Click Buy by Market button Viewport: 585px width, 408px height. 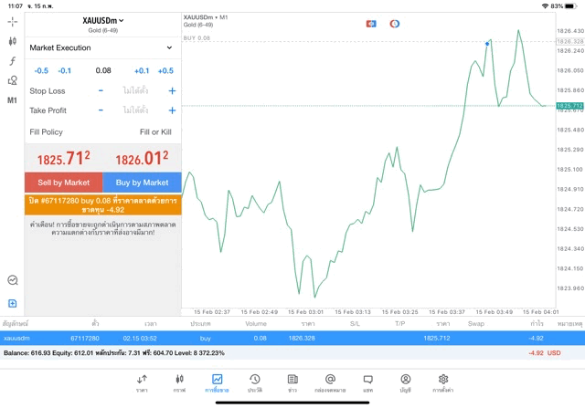tap(142, 183)
